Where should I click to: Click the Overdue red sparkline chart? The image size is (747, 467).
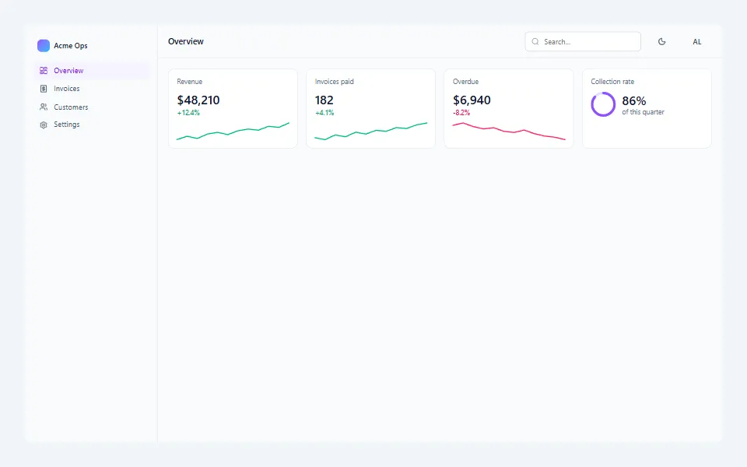tap(509, 131)
